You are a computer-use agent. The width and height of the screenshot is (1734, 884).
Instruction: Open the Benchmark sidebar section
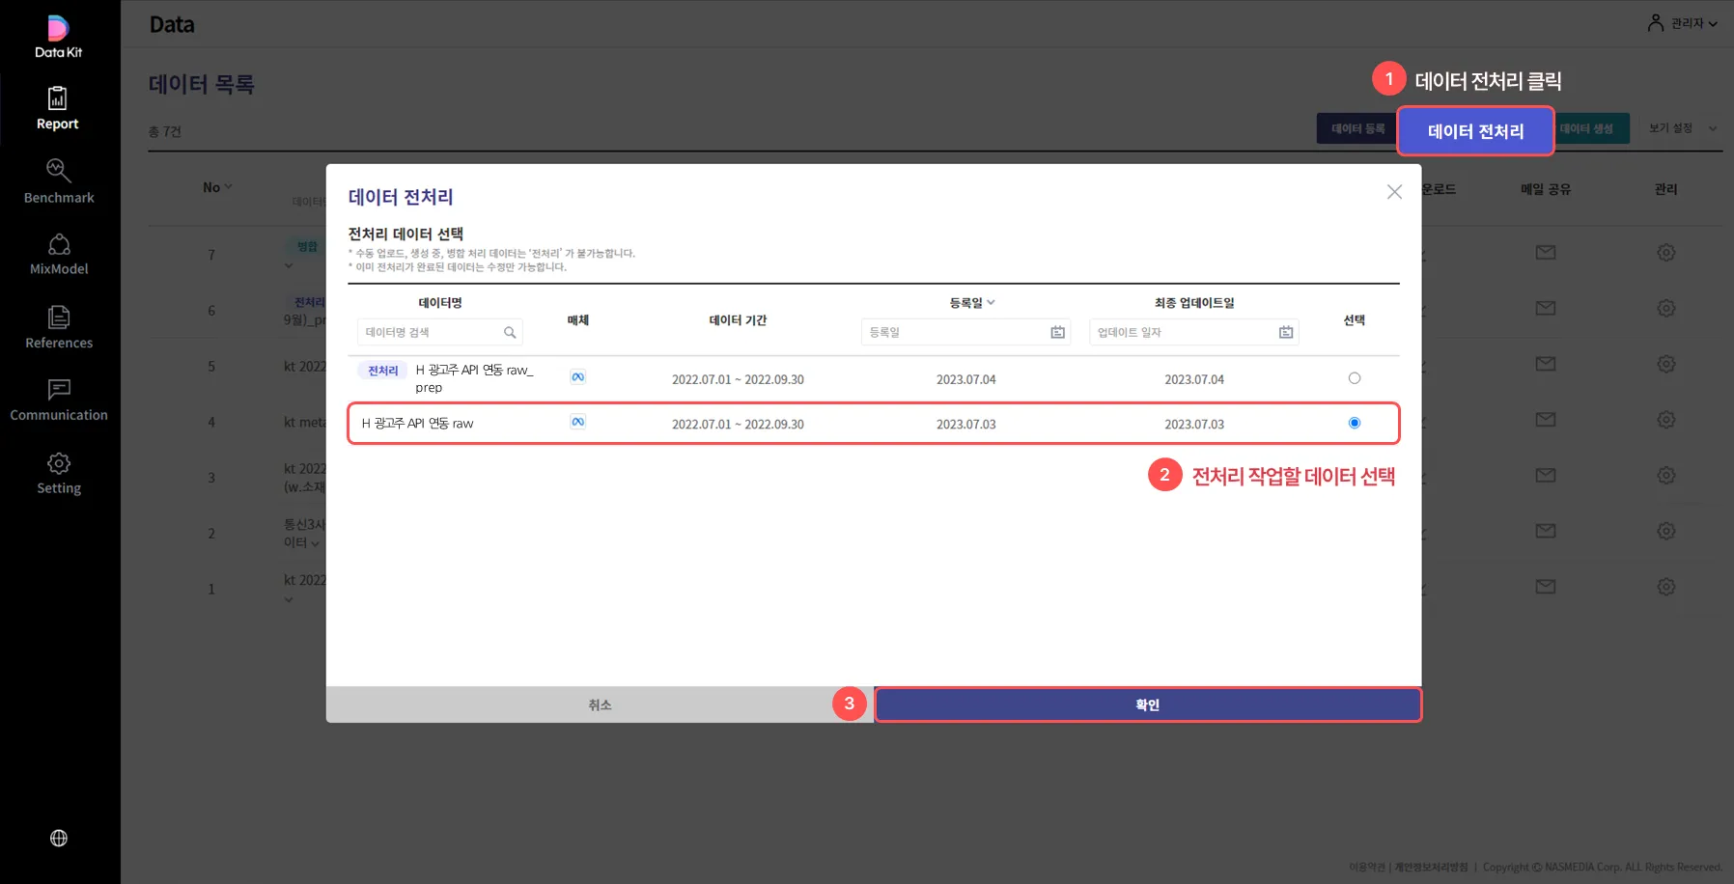coord(59,181)
